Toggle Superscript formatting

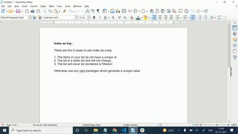coord(120,17)
